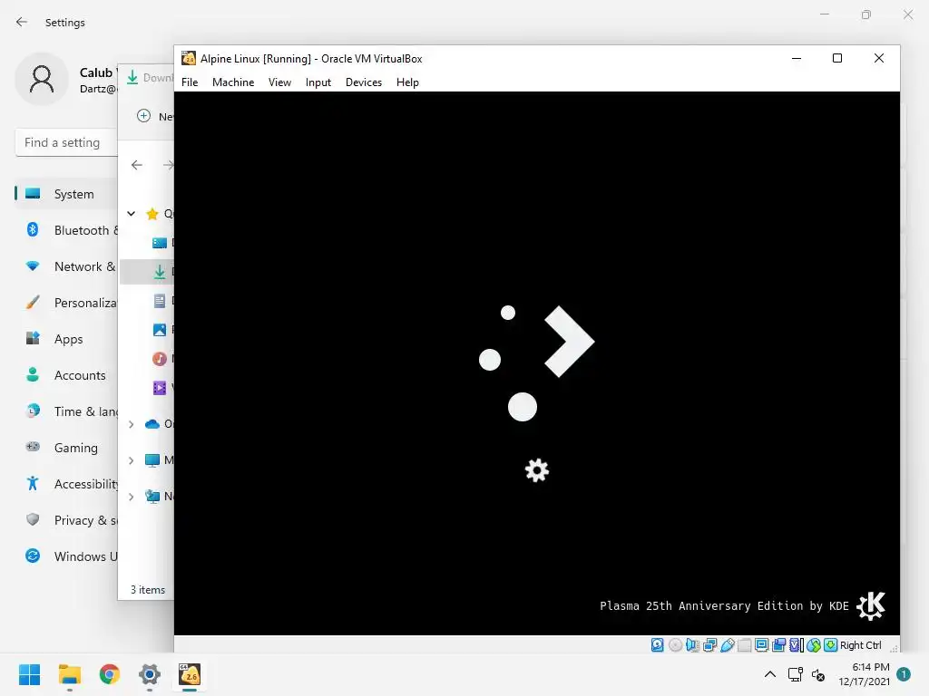Collapse Quick access in File Explorer tree

pyautogui.click(x=132, y=214)
